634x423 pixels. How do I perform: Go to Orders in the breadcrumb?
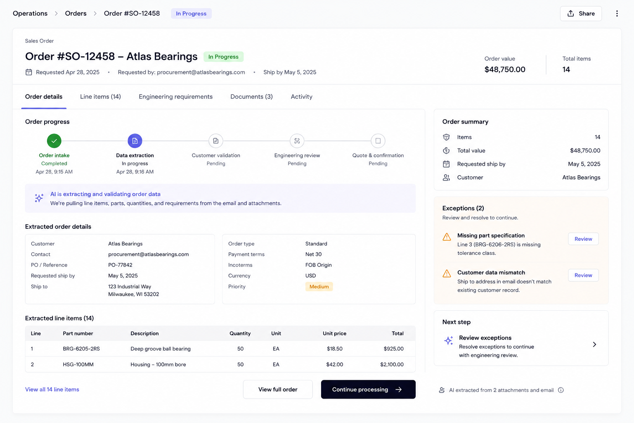(x=76, y=14)
